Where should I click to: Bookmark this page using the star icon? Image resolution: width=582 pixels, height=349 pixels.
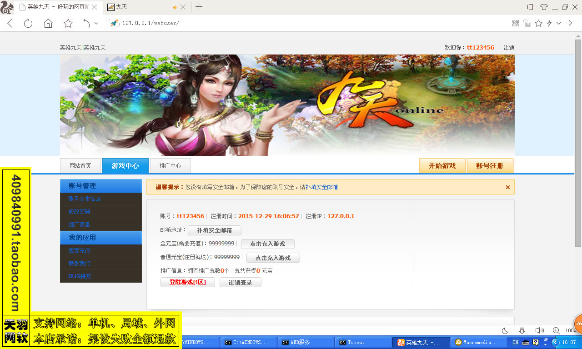(x=538, y=23)
